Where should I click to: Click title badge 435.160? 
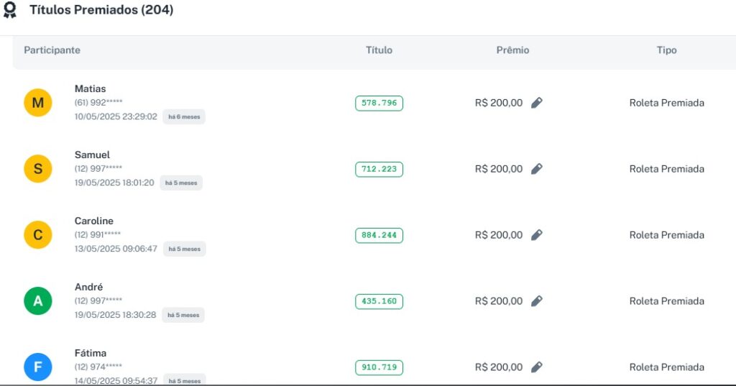[x=379, y=302]
